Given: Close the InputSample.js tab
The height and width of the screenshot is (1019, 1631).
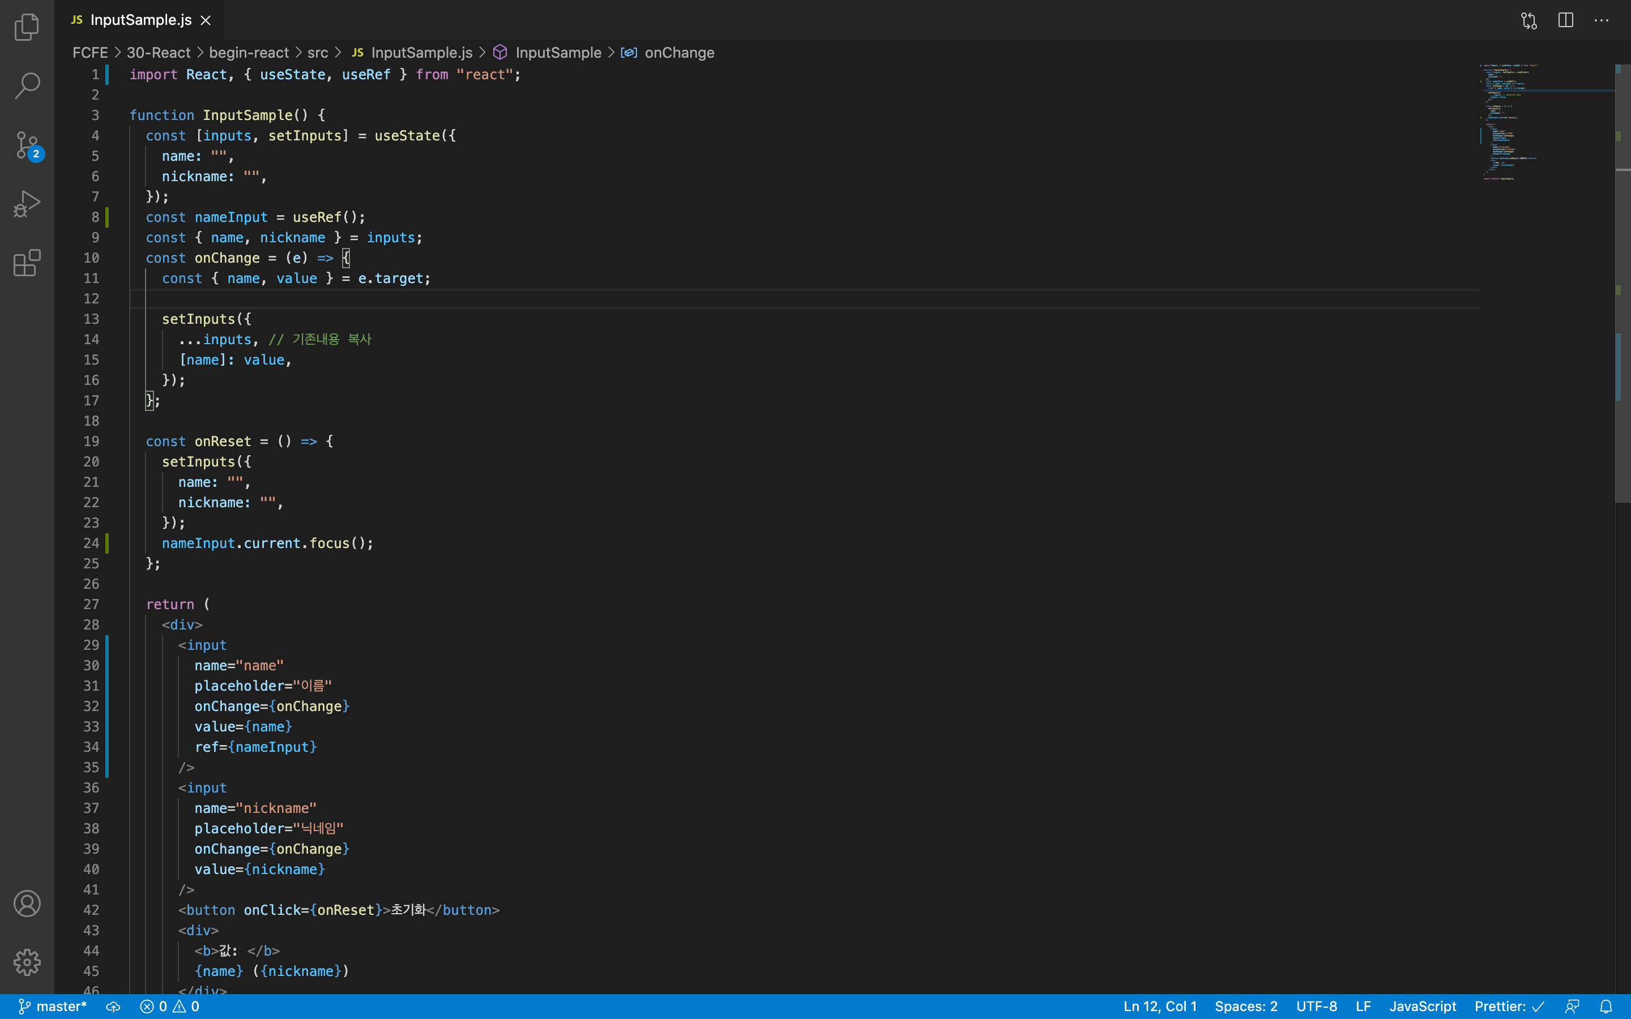Looking at the screenshot, I should point(206,20).
